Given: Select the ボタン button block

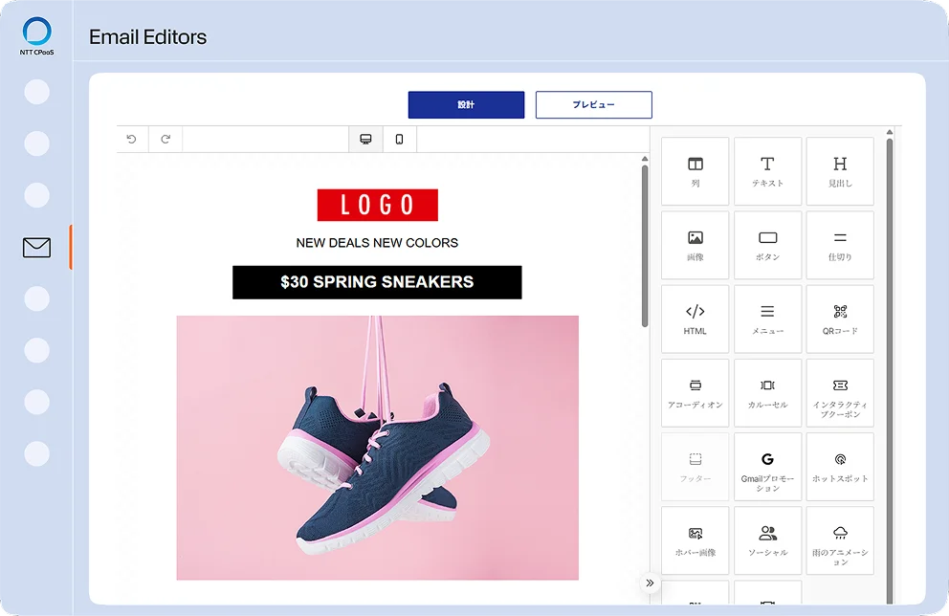Looking at the screenshot, I should tap(767, 245).
